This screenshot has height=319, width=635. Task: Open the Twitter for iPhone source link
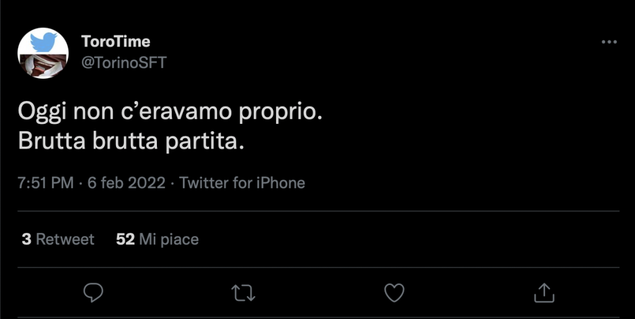point(242,183)
